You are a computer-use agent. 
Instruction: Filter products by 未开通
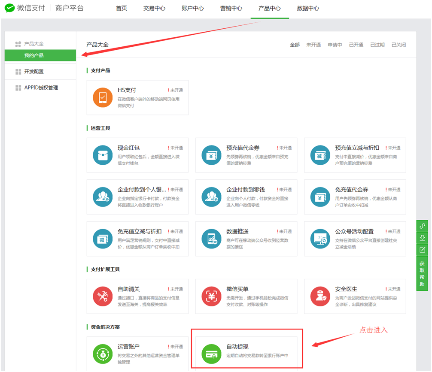point(313,45)
